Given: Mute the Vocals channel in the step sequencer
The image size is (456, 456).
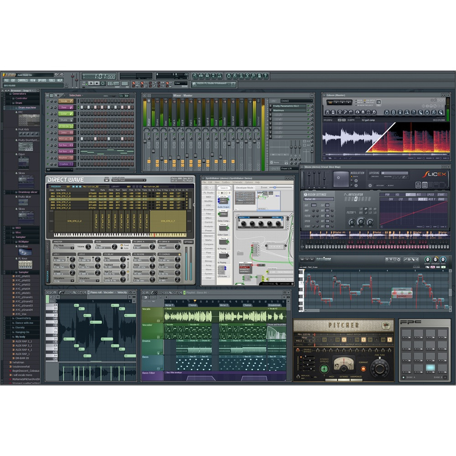Looking at the screenshot, I should click(x=47, y=100).
